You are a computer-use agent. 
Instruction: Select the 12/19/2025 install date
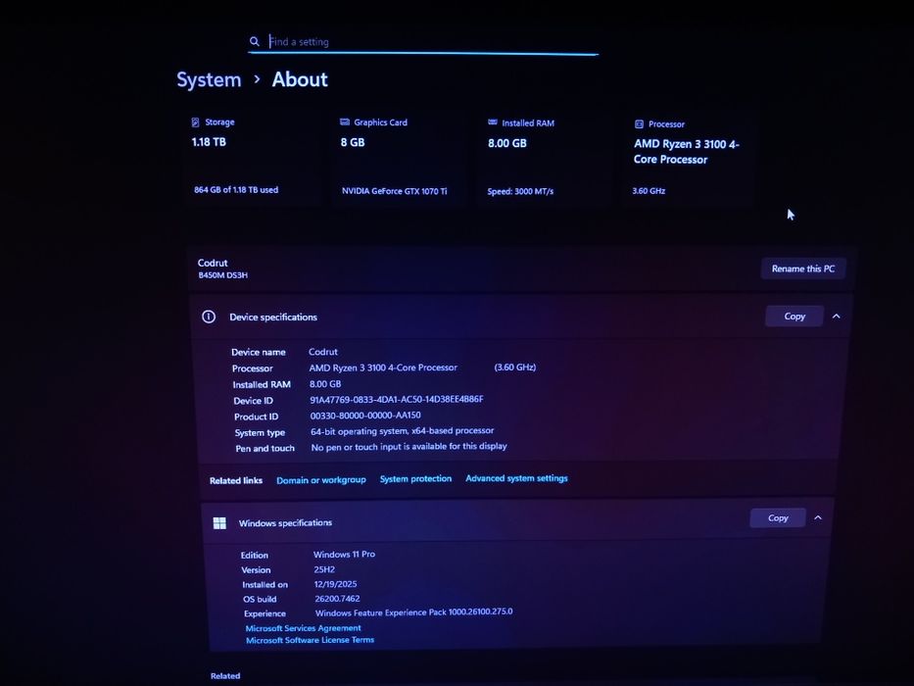click(336, 584)
